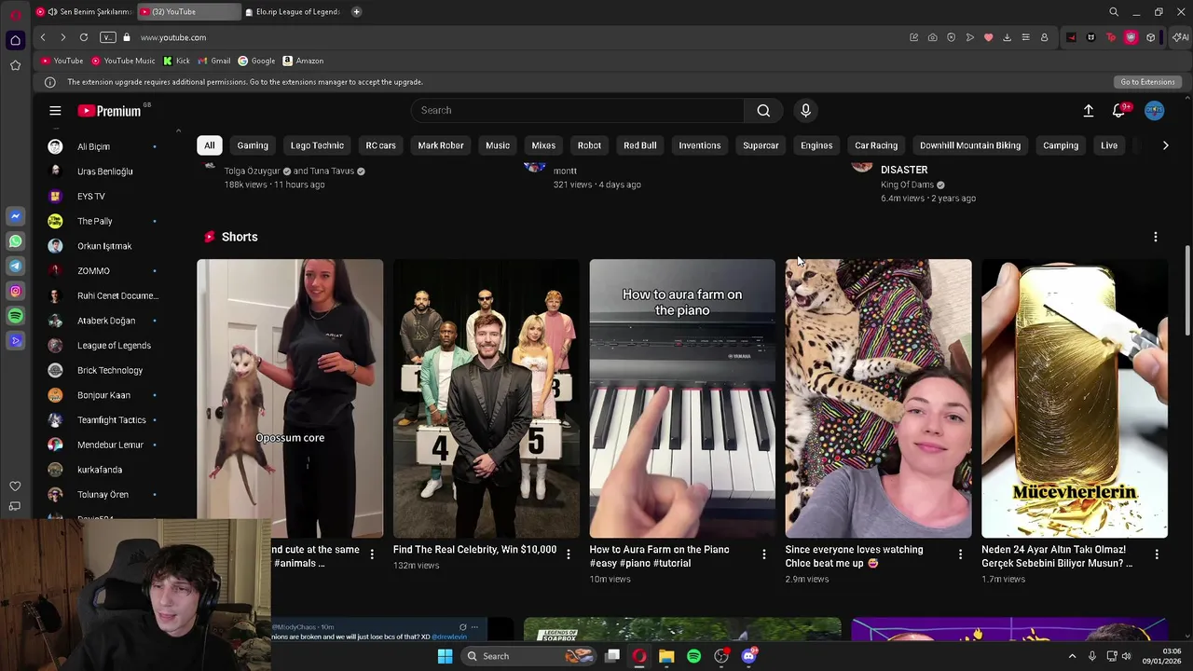Open the YouTube notifications bell
1193x671 pixels.
(1119, 111)
